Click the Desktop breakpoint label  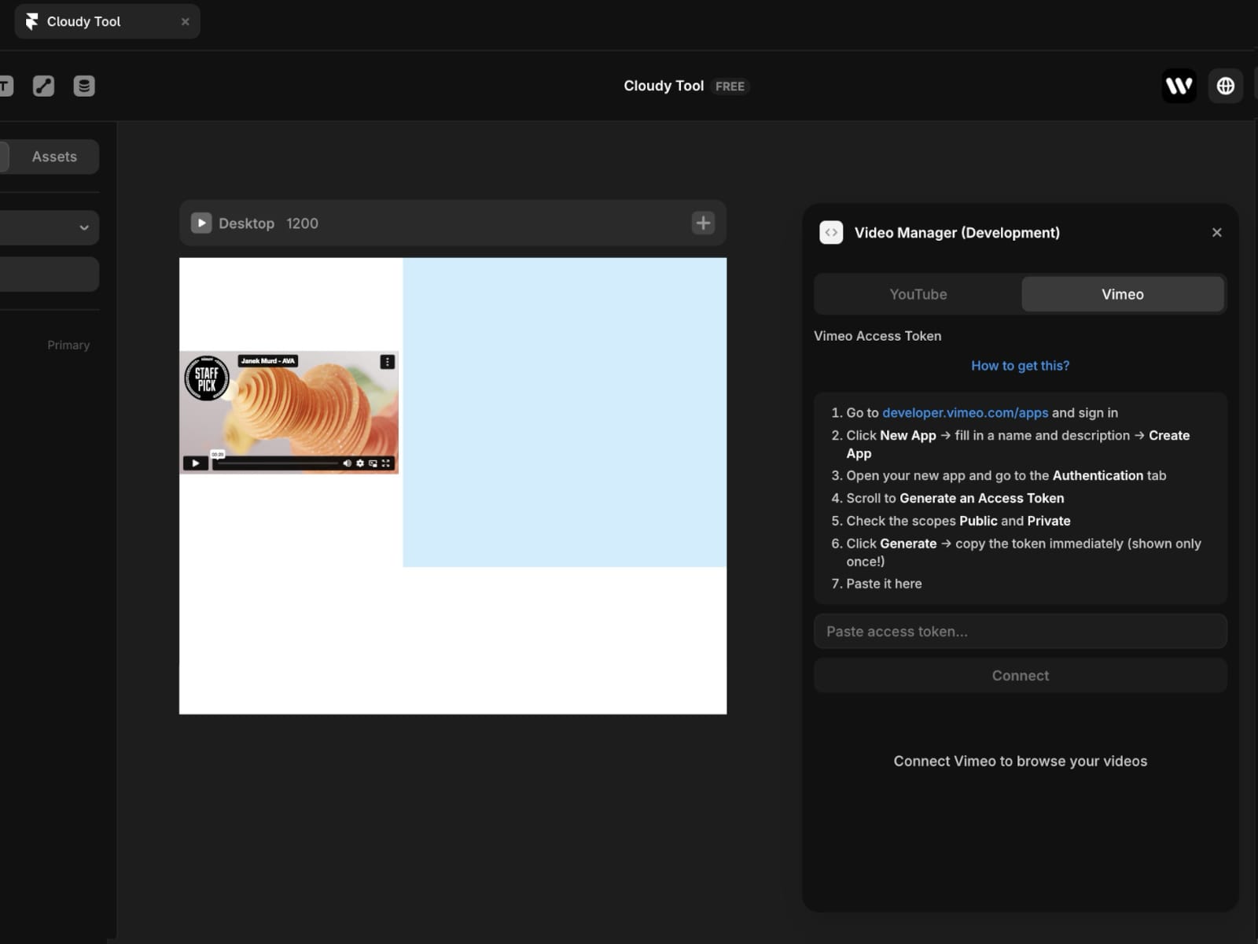pyautogui.click(x=246, y=223)
